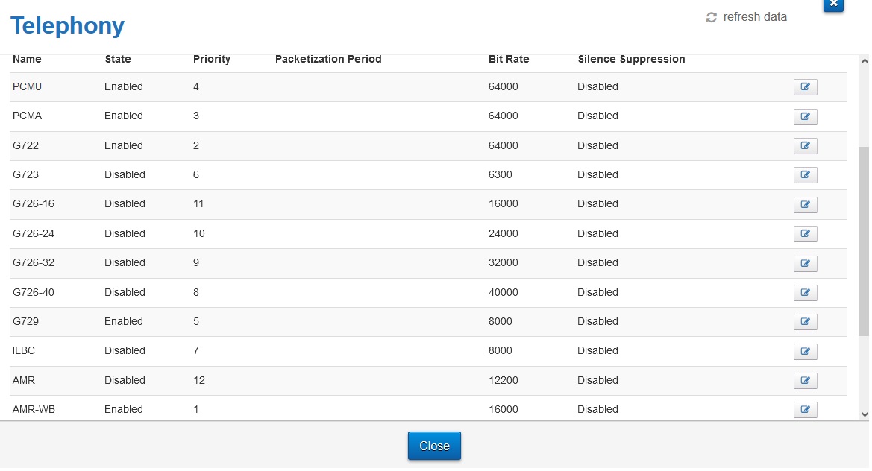Edit the G729 codec entry
Image resolution: width=872 pixels, height=471 pixels.
point(805,322)
